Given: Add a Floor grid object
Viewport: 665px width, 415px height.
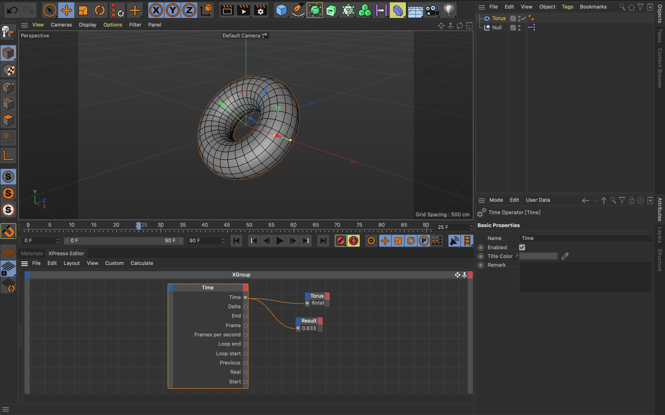Looking at the screenshot, I should [x=415, y=10].
